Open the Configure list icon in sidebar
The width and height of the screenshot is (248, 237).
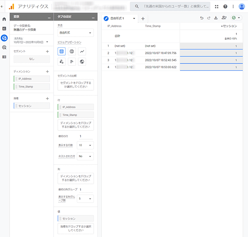point(4,57)
